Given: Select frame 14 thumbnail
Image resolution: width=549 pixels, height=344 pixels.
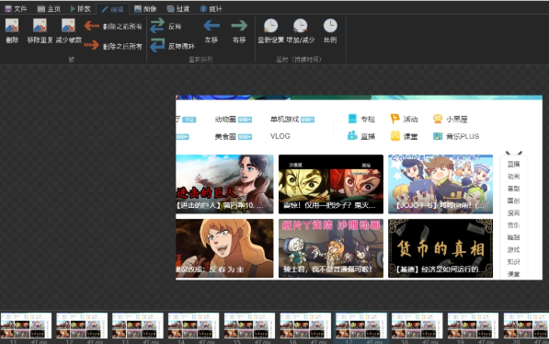Looking at the screenshot, I should (x=194, y=326).
